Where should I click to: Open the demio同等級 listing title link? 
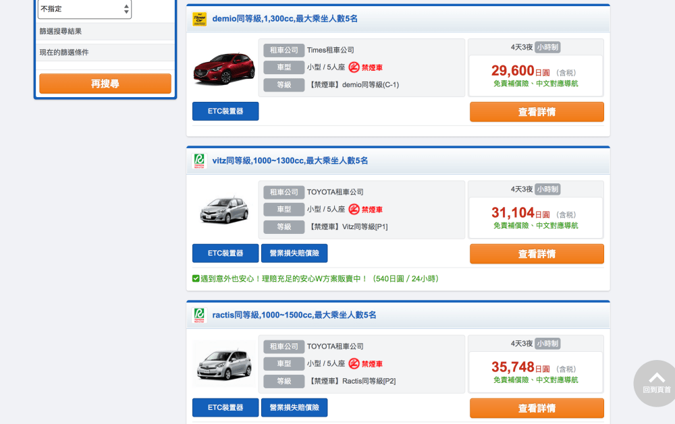coord(285,19)
